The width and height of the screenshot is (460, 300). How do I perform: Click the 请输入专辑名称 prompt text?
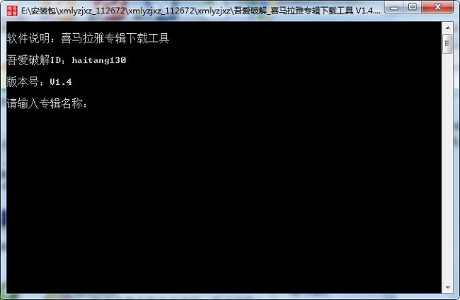tap(47, 103)
